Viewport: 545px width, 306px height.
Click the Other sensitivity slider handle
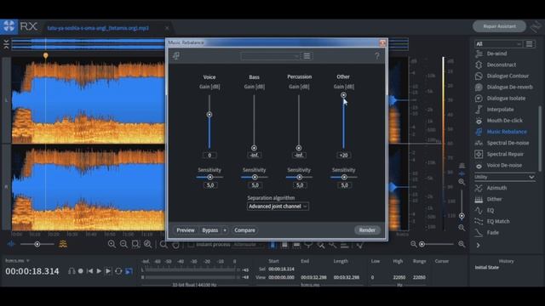pos(344,178)
